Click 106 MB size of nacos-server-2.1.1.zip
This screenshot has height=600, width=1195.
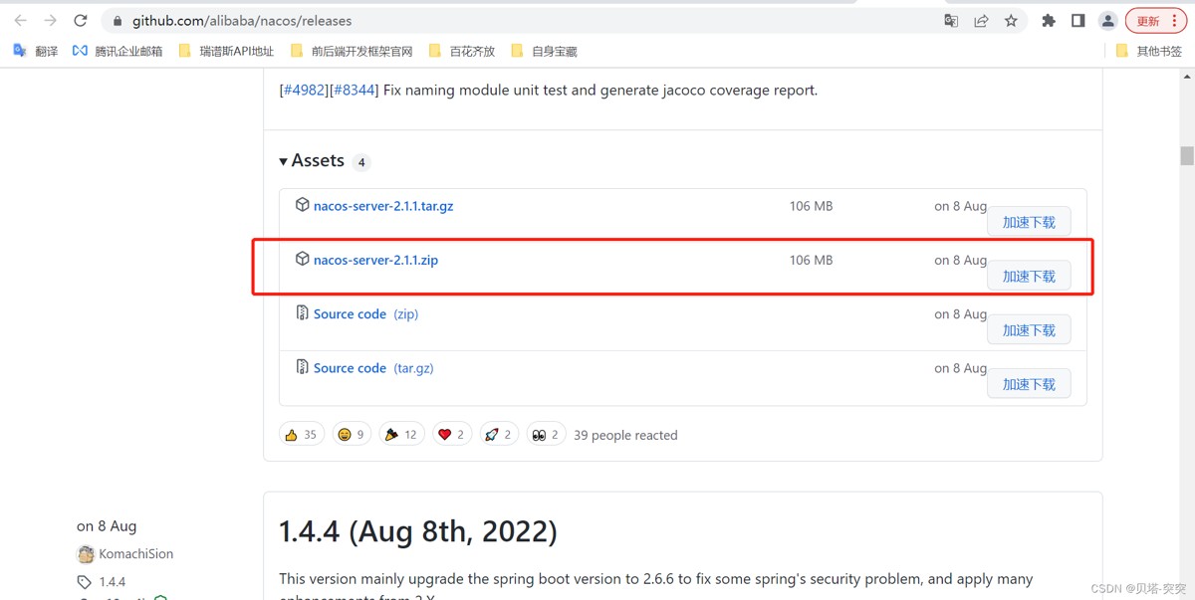pyautogui.click(x=811, y=260)
